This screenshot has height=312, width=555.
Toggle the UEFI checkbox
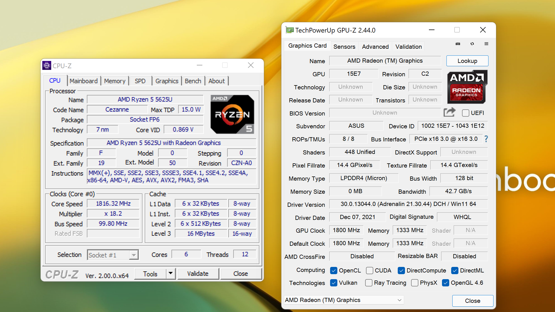[x=465, y=113]
